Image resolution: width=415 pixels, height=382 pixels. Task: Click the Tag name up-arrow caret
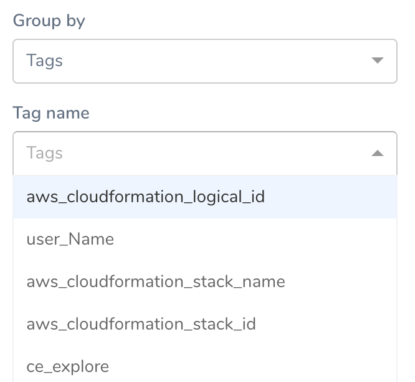(378, 153)
